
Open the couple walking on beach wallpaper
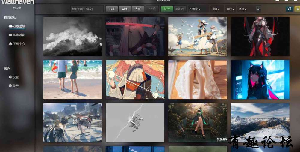tap(73, 79)
